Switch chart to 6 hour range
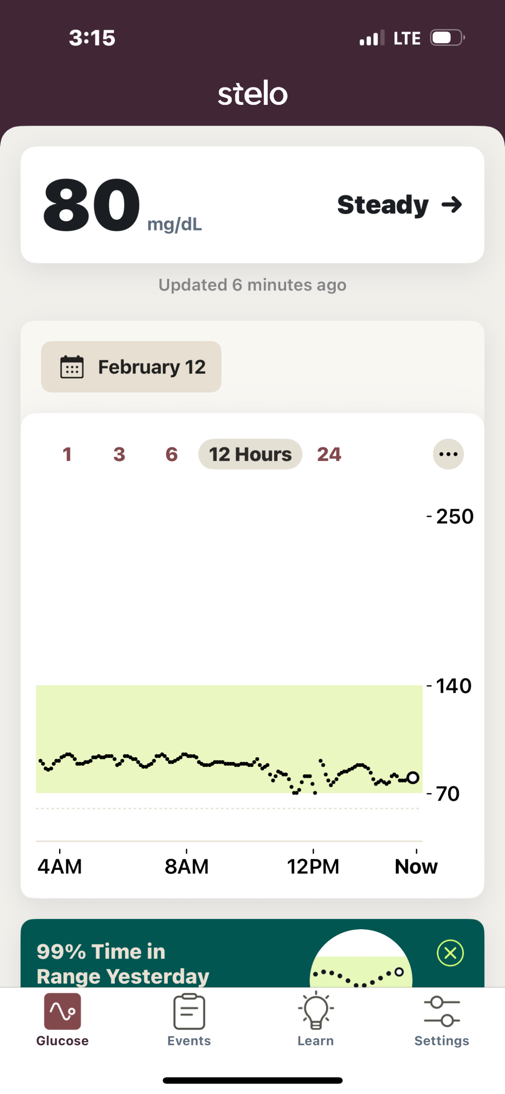This screenshot has width=505, height=1094. (171, 454)
